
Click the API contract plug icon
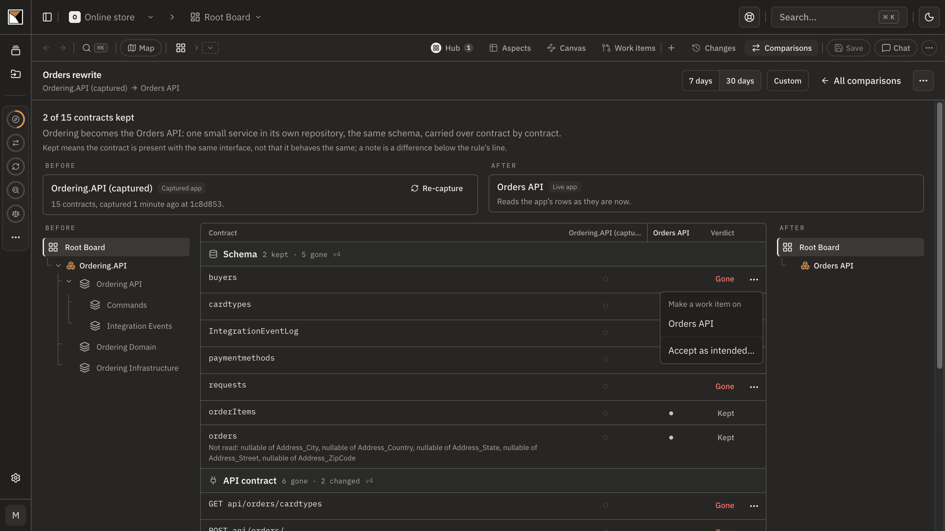pos(213,481)
